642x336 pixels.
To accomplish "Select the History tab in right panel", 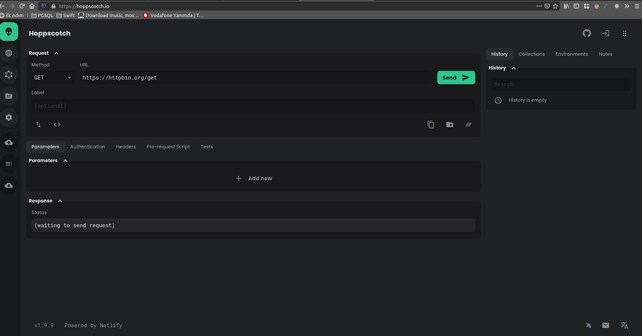I will point(499,54).
